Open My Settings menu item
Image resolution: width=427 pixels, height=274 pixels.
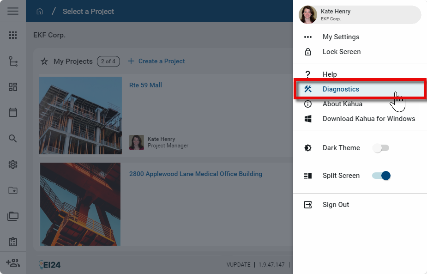click(341, 37)
